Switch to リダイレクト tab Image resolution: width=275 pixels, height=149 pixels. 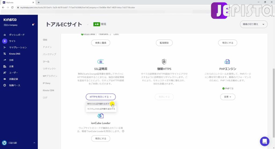(x=49, y=69)
